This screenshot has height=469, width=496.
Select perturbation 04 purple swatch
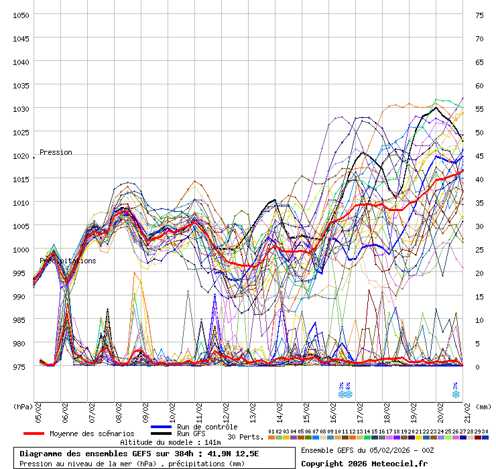tap(294, 438)
